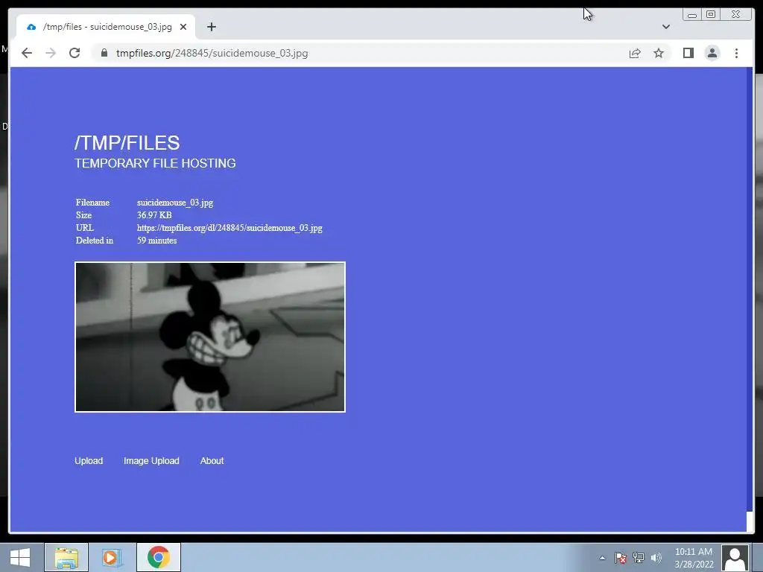763x572 pixels.
Task: Open File Explorer from taskbar
Action: 66,557
